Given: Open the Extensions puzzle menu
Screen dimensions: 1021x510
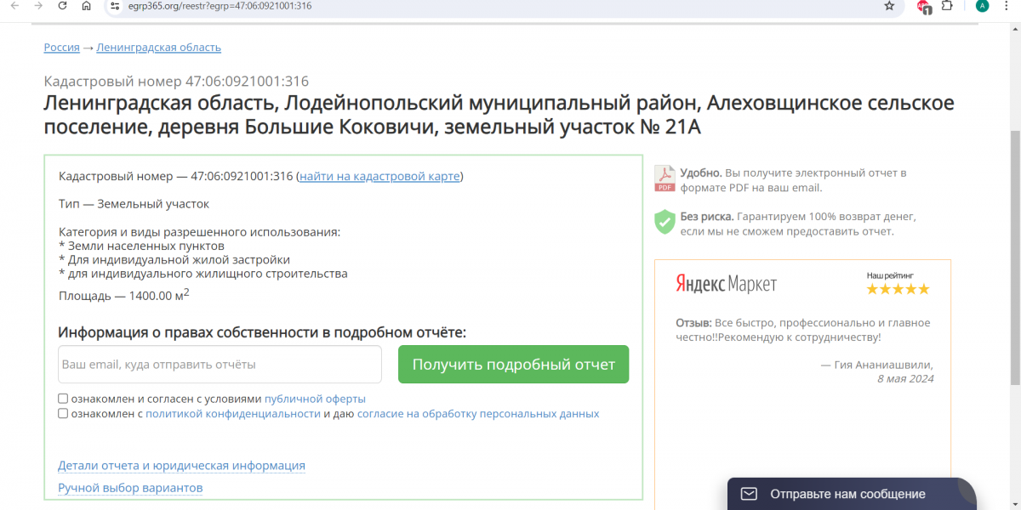Looking at the screenshot, I should click(947, 5).
